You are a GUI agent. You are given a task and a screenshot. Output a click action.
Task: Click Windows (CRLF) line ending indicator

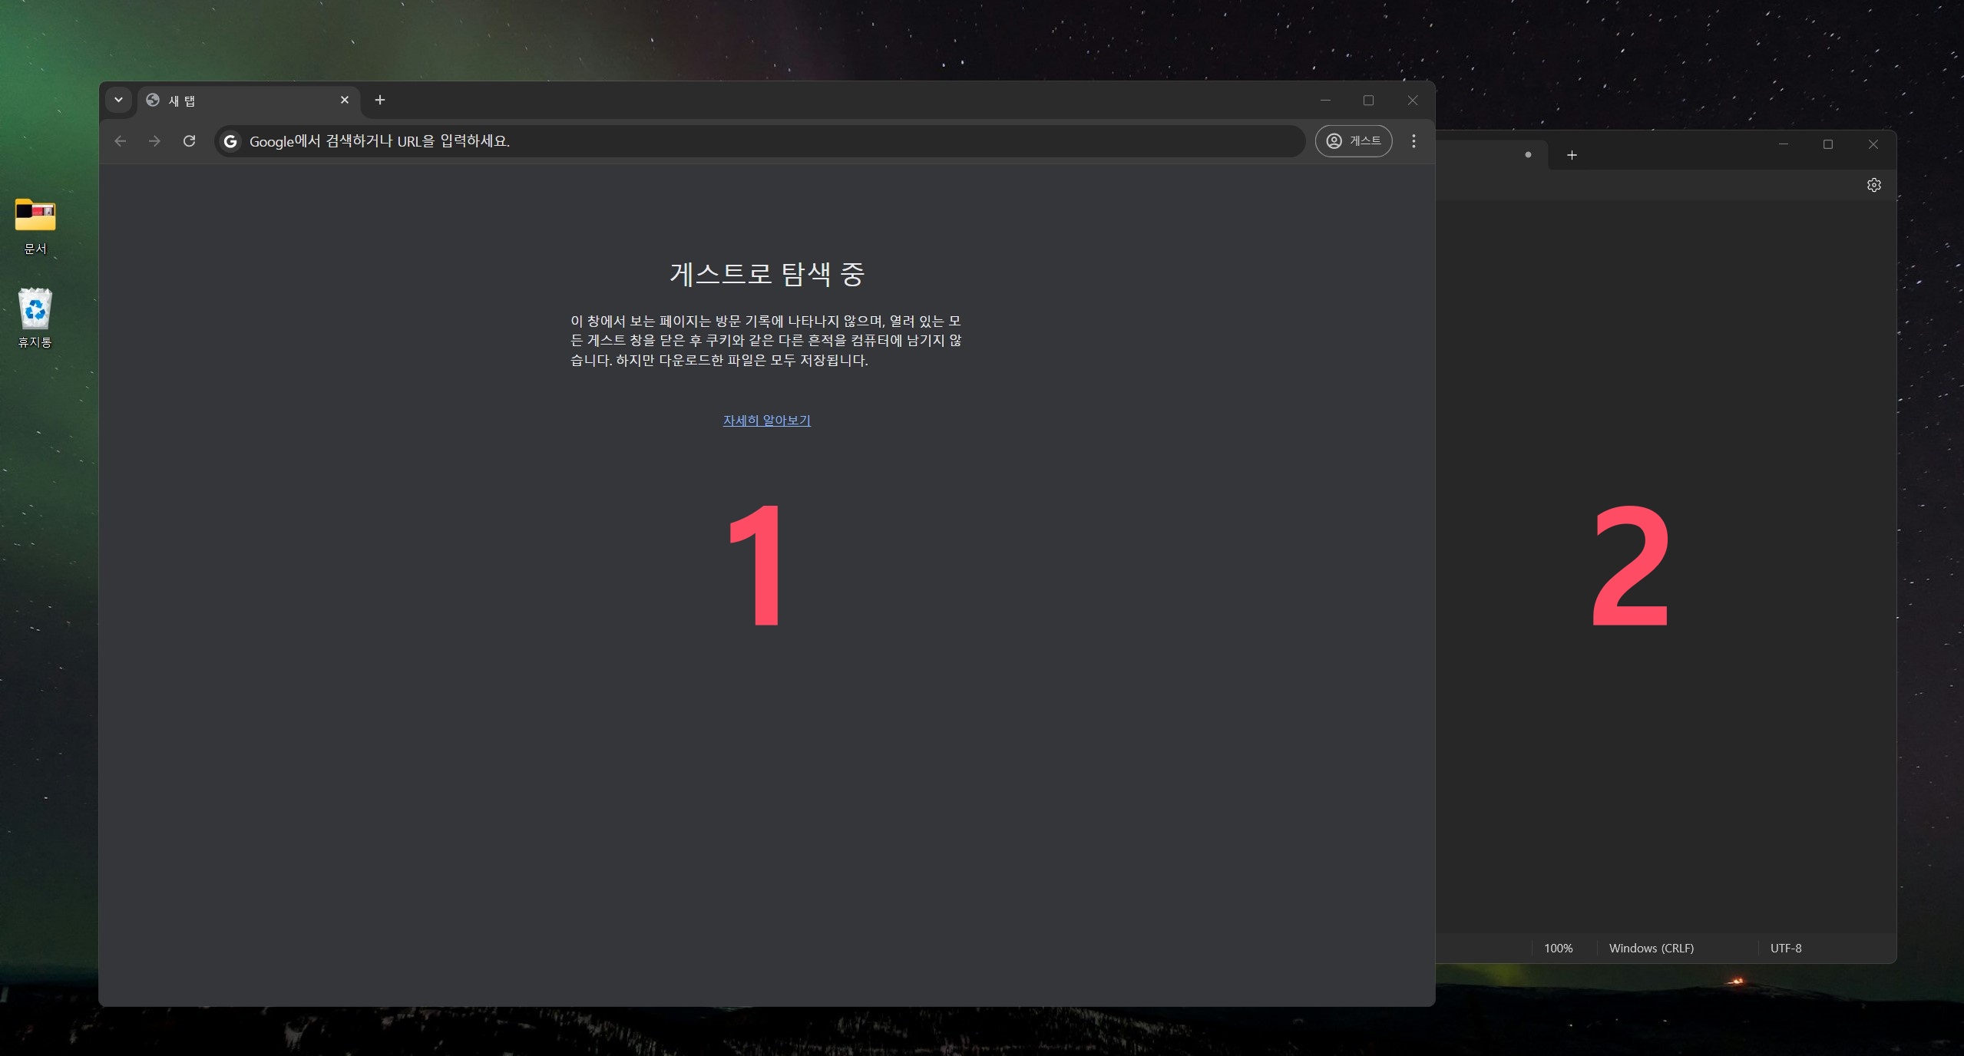tap(1651, 948)
